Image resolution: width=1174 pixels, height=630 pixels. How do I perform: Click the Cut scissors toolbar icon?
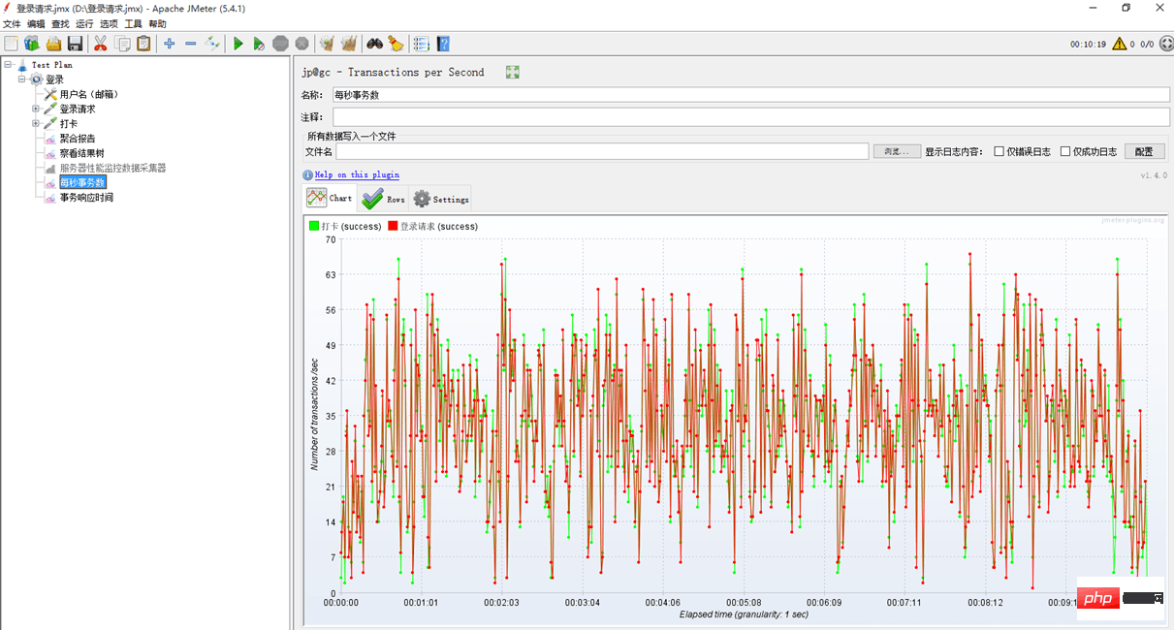pyautogui.click(x=100, y=44)
